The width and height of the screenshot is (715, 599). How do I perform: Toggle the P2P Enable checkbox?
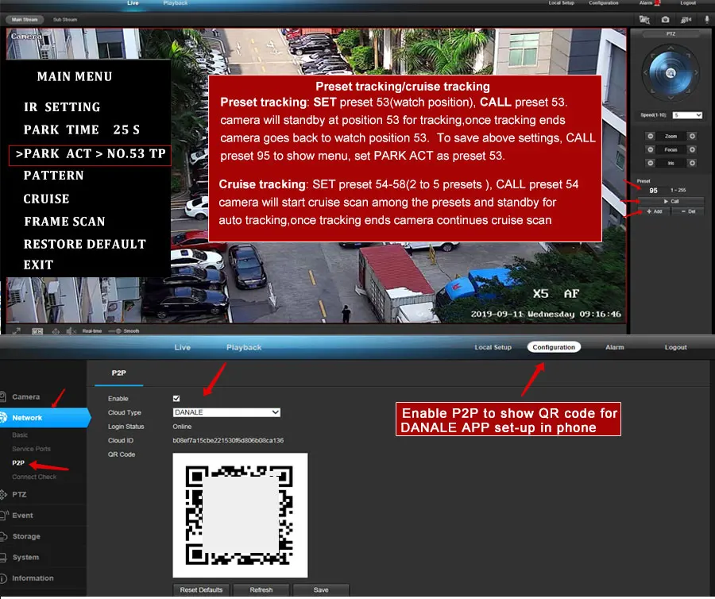[x=176, y=399]
